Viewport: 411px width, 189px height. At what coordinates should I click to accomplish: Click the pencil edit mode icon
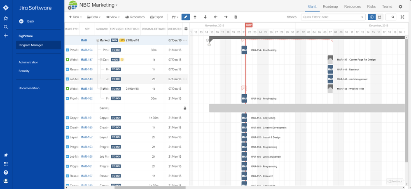(186, 17)
